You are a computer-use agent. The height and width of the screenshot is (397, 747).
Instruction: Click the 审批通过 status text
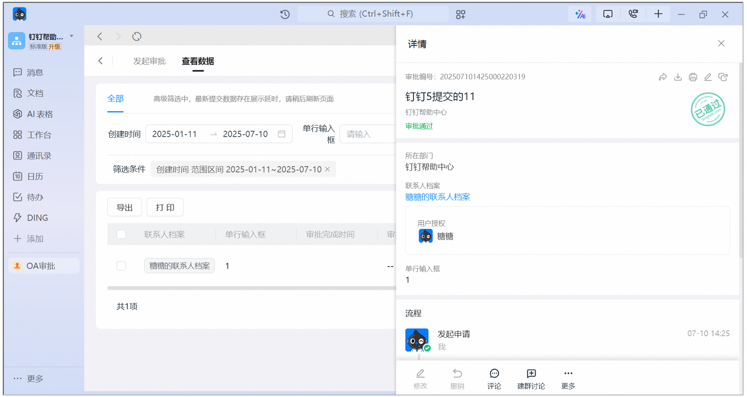(419, 126)
